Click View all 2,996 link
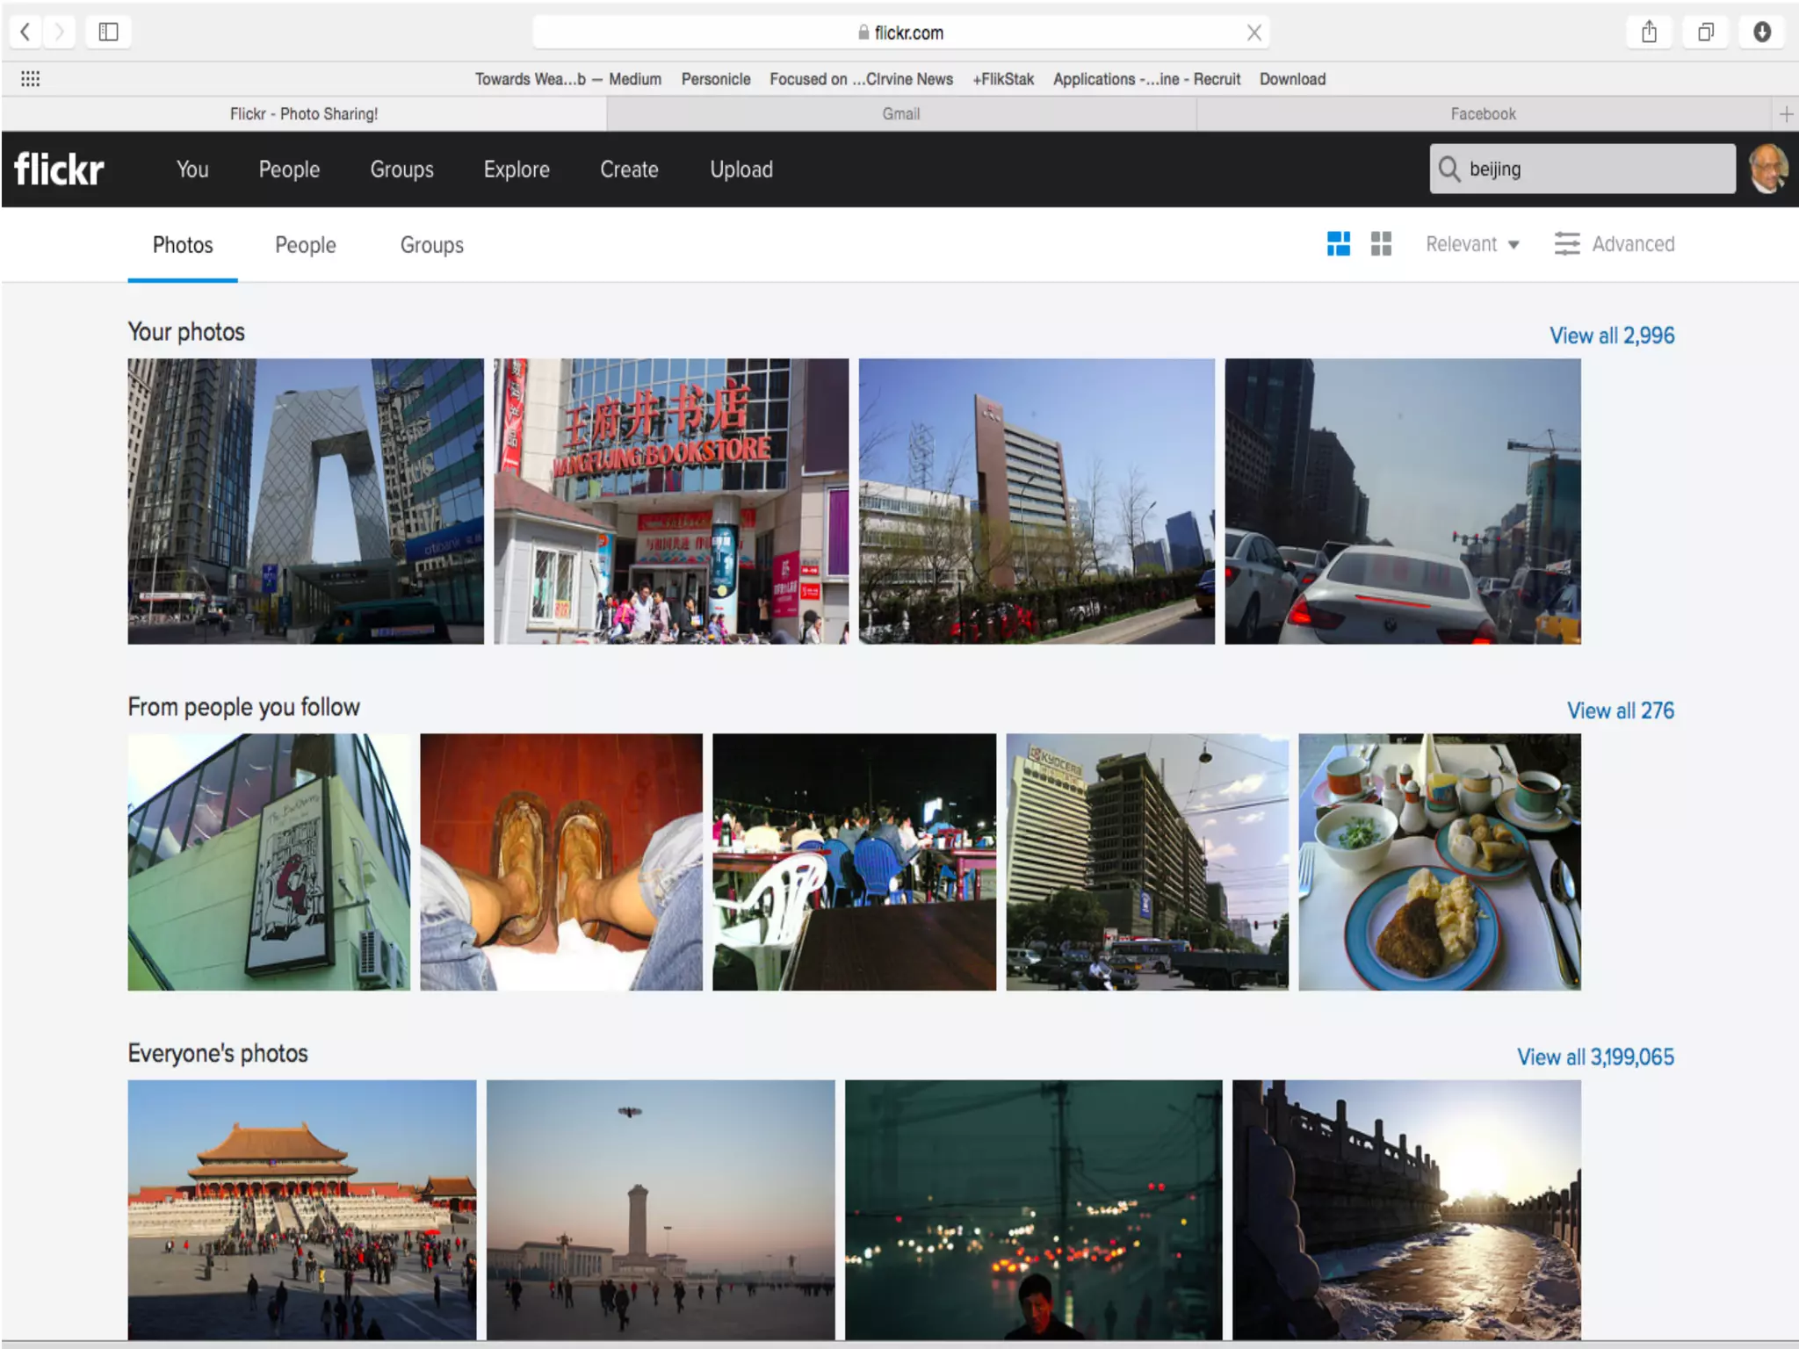 (x=1611, y=335)
